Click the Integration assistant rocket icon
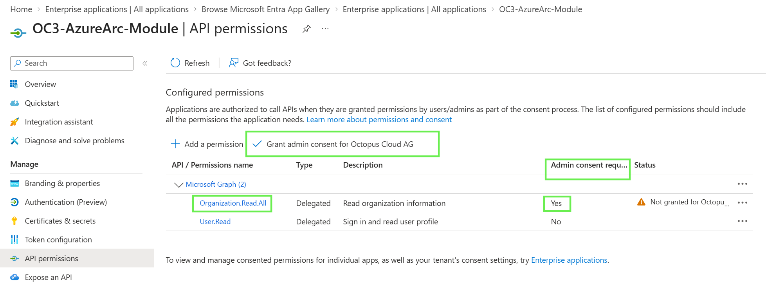Viewport: 766px width, 287px height. (14, 122)
